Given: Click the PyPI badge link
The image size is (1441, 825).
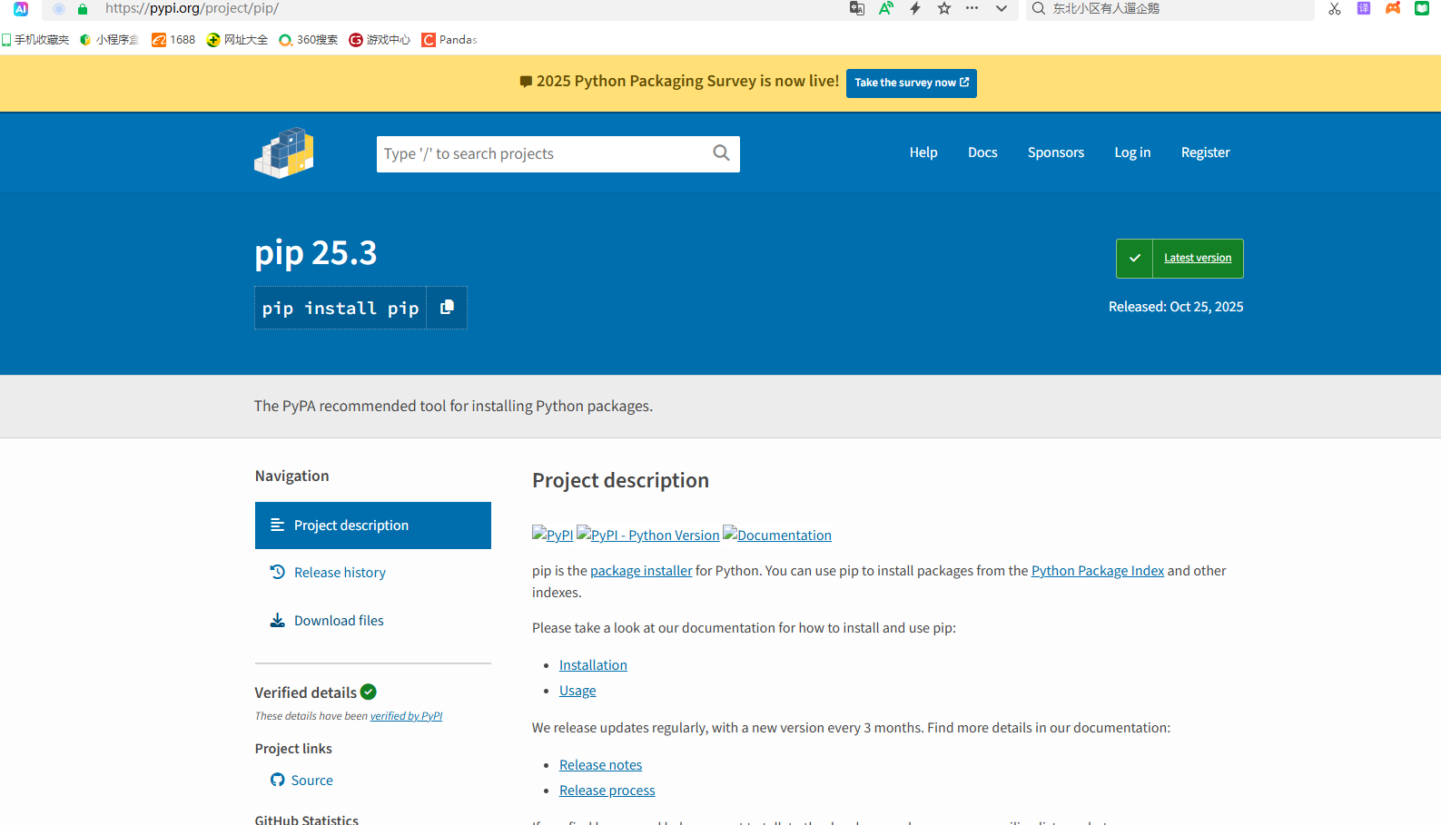Looking at the screenshot, I should [x=553, y=535].
